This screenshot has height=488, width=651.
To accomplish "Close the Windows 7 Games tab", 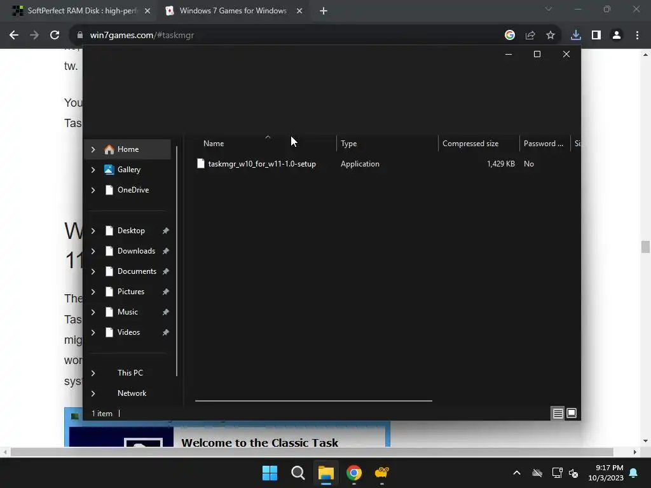I will pos(299,11).
